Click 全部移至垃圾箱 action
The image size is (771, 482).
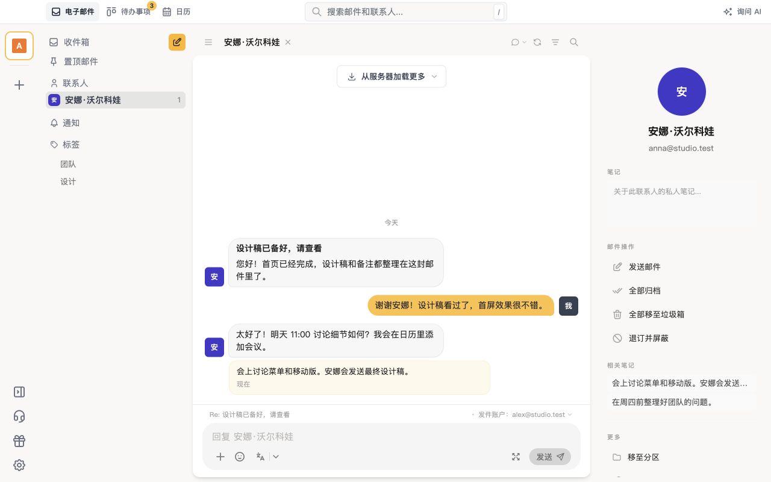tap(681, 315)
